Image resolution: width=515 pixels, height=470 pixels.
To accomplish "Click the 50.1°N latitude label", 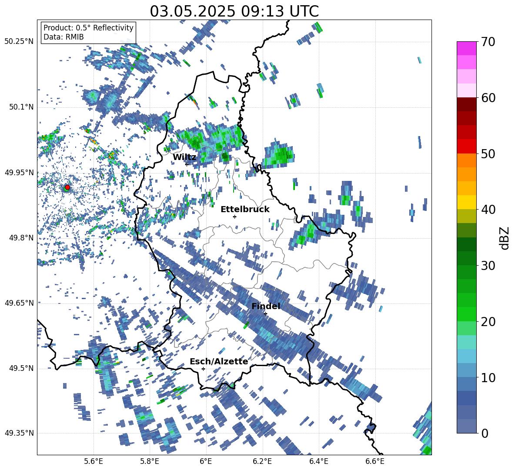I will click(21, 107).
